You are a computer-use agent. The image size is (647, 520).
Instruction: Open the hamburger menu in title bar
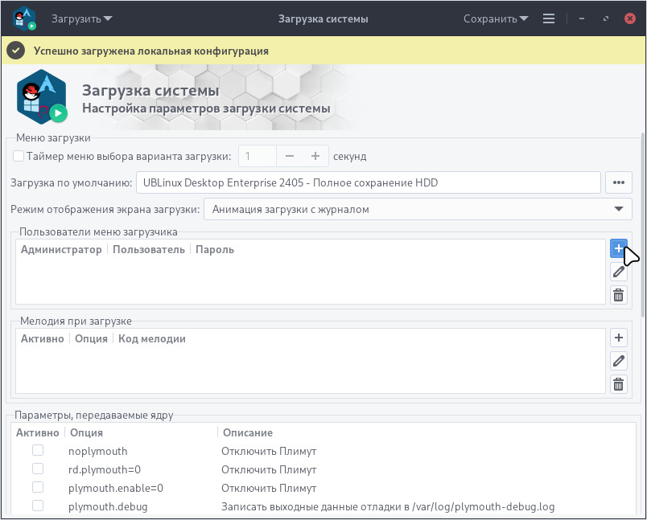(x=548, y=18)
